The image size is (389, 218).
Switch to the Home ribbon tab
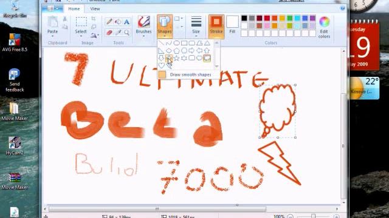coord(74,8)
